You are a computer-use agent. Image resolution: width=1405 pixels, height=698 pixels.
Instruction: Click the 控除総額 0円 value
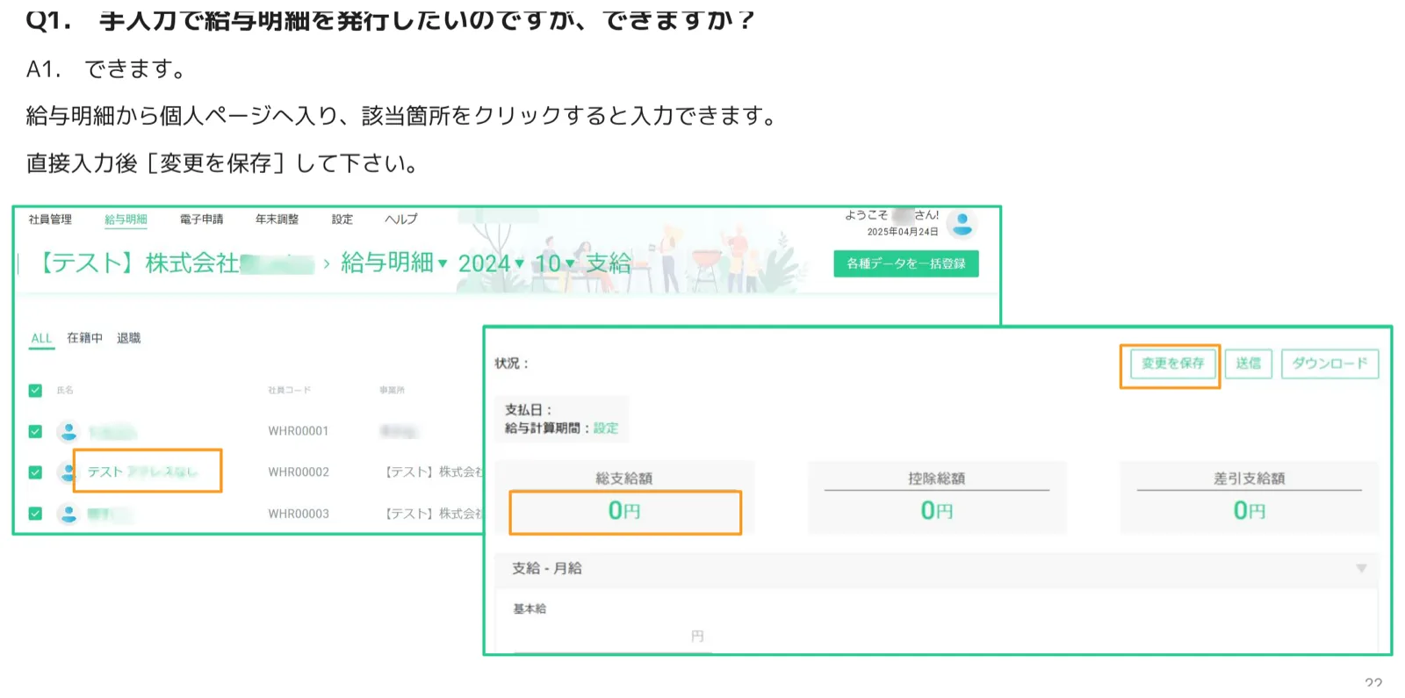937,510
